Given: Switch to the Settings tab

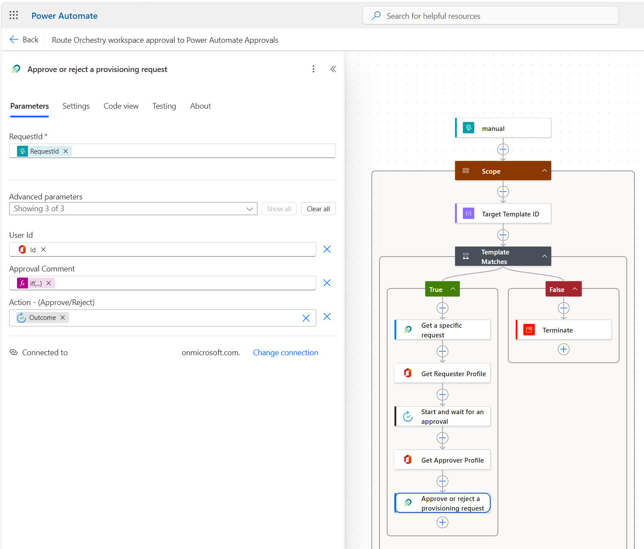Looking at the screenshot, I should (76, 106).
